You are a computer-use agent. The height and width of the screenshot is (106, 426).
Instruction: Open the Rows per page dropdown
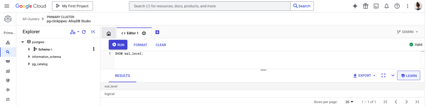349,102
